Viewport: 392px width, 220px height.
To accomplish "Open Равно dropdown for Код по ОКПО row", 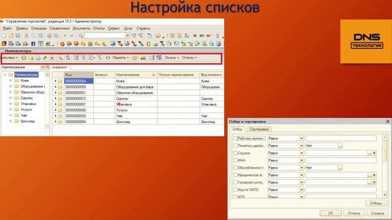I will click(301, 190).
